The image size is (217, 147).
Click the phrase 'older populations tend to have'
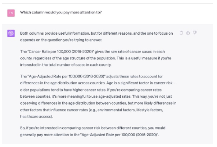tap(40, 90)
